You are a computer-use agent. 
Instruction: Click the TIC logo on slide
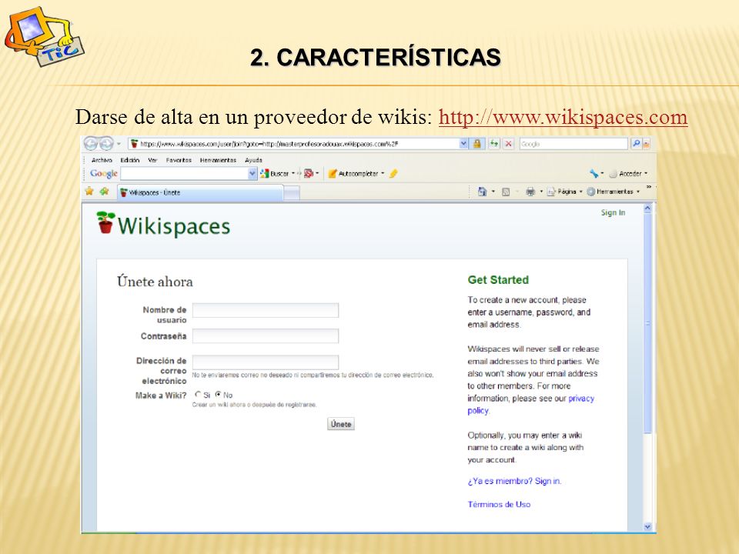click(x=44, y=37)
